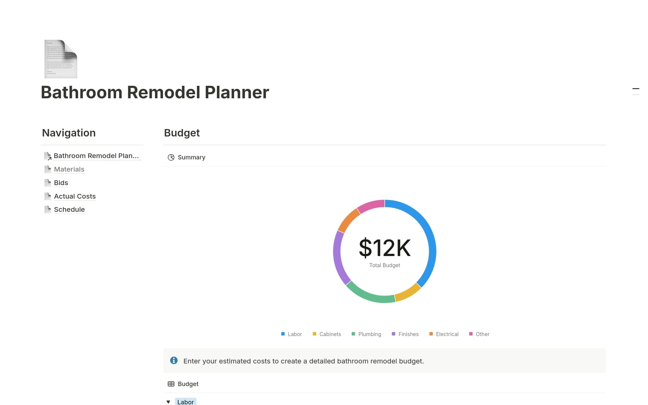The height and width of the screenshot is (405, 648).
Task: Click the pie chart icon beside Summary
Action: coord(171,157)
